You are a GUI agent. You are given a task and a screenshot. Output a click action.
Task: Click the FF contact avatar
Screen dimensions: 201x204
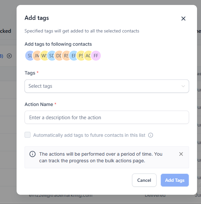coord(96,56)
